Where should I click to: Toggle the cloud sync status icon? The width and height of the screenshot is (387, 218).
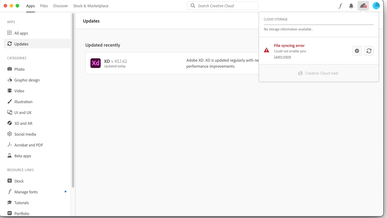click(363, 6)
